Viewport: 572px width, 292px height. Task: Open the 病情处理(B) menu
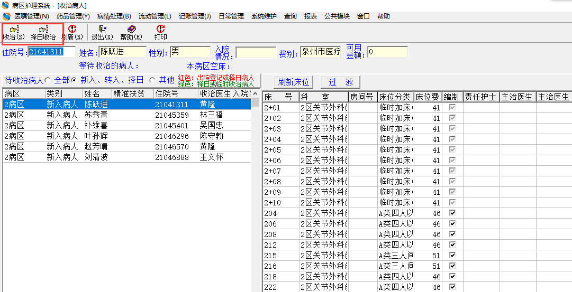pos(114,16)
